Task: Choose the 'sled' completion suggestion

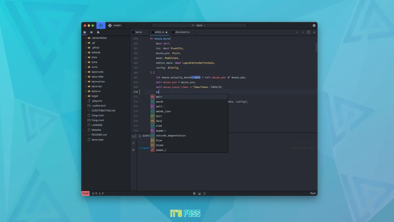Action: tap(189, 126)
